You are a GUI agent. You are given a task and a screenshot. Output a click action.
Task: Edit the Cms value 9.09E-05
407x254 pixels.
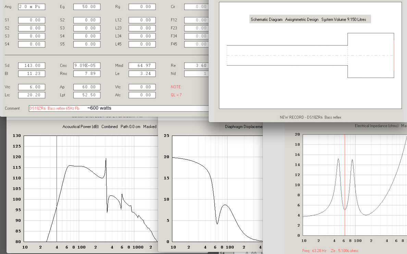(87, 66)
